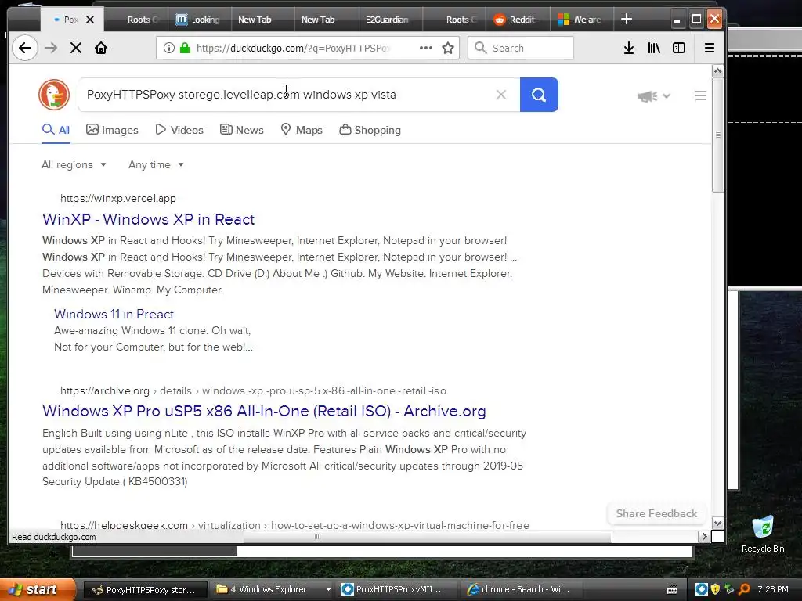Viewport: 802px width, 601px height.
Task: Switch to the E2Guardian tab
Action: point(390,20)
